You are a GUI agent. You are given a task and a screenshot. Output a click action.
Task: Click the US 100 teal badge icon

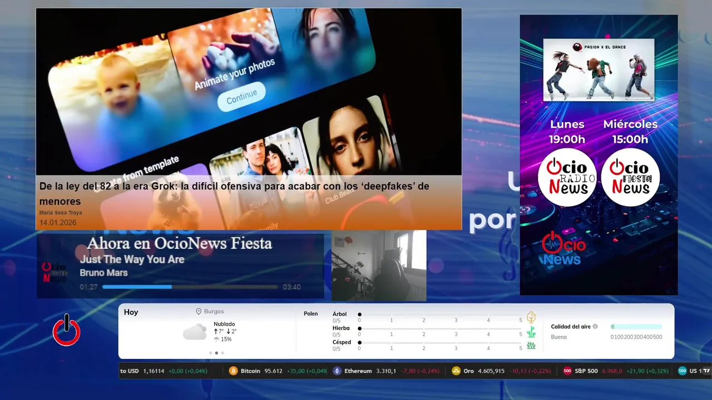tap(683, 371)
